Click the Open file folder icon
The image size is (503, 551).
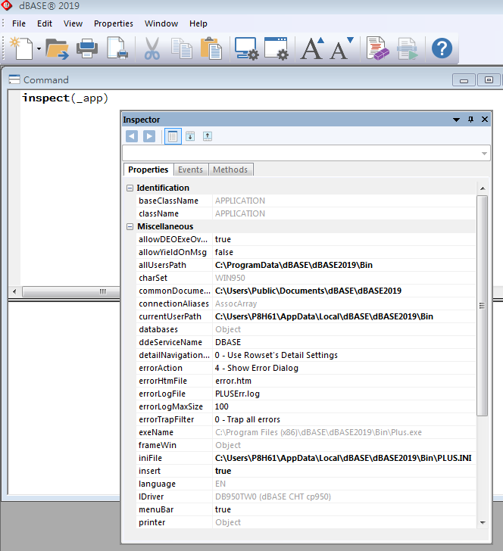pos(58,49)
